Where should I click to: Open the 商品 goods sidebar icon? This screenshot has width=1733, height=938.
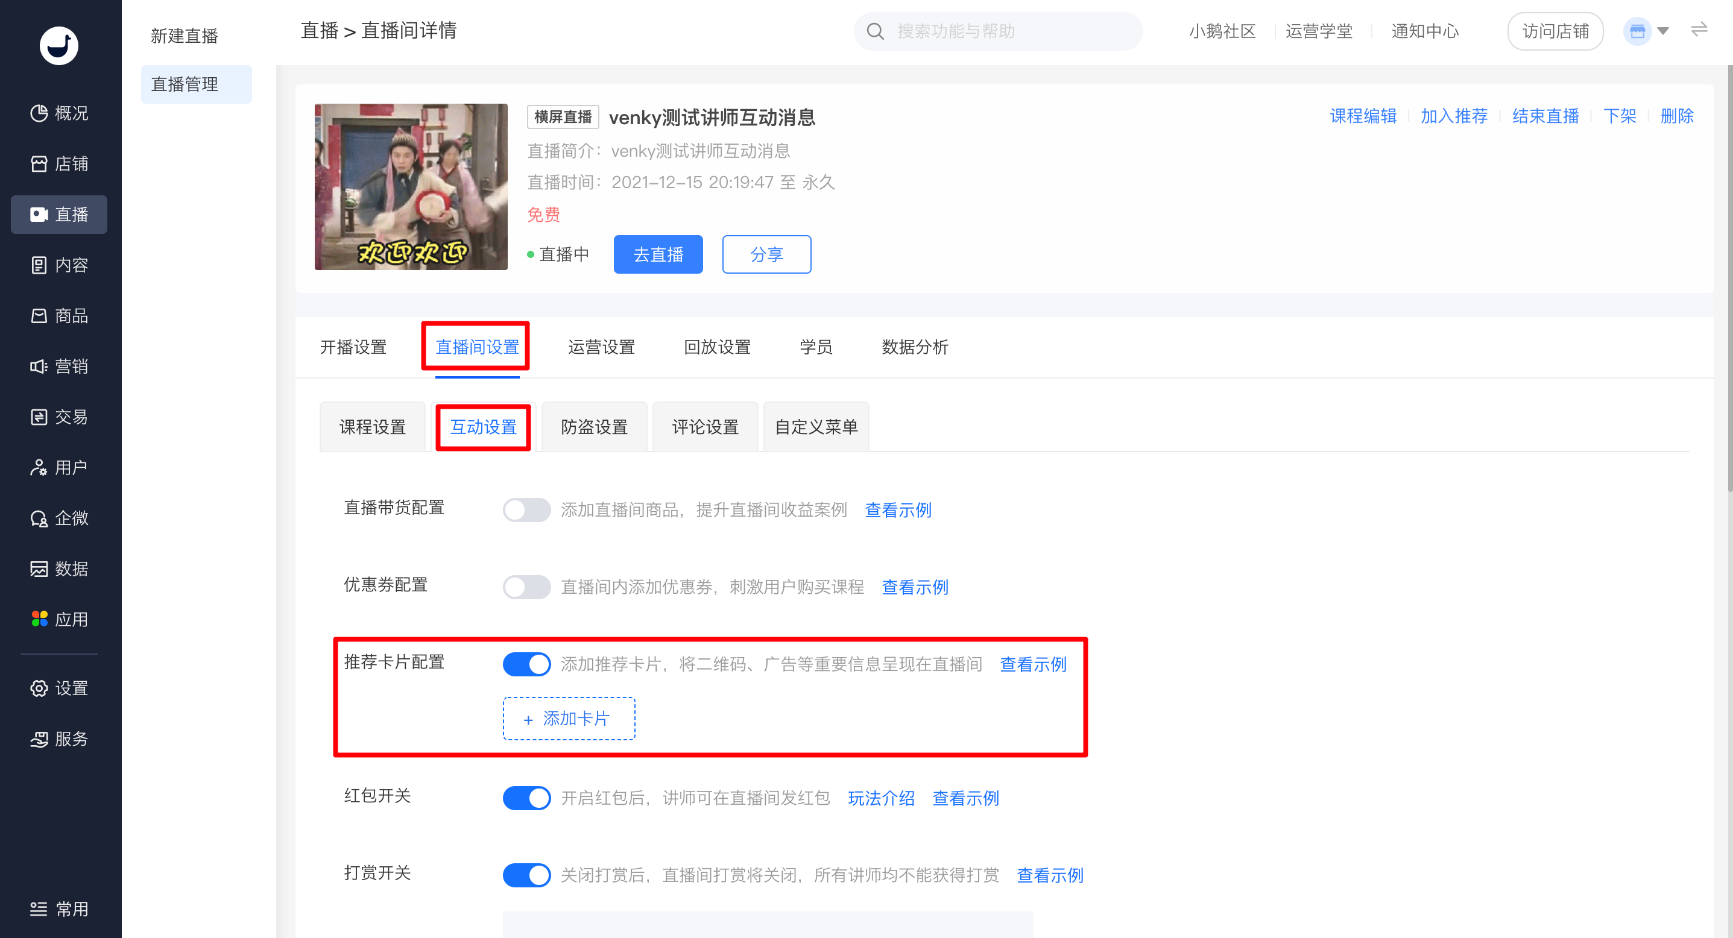(39, 315)
